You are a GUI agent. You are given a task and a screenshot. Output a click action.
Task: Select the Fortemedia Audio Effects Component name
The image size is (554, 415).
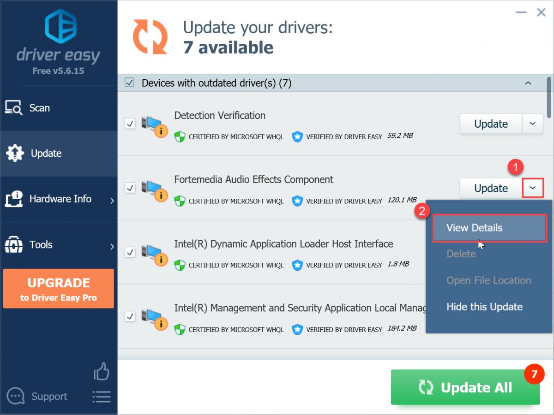coord(254,180)
